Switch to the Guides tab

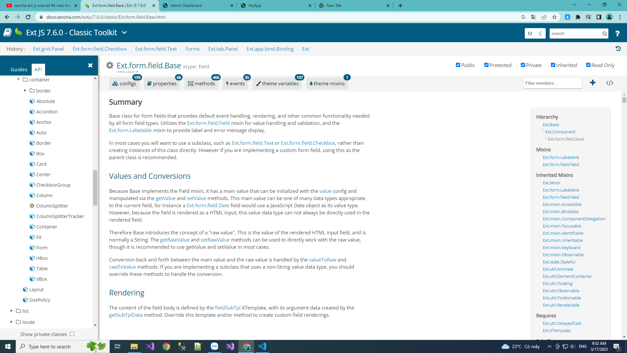tap(19, 69)
